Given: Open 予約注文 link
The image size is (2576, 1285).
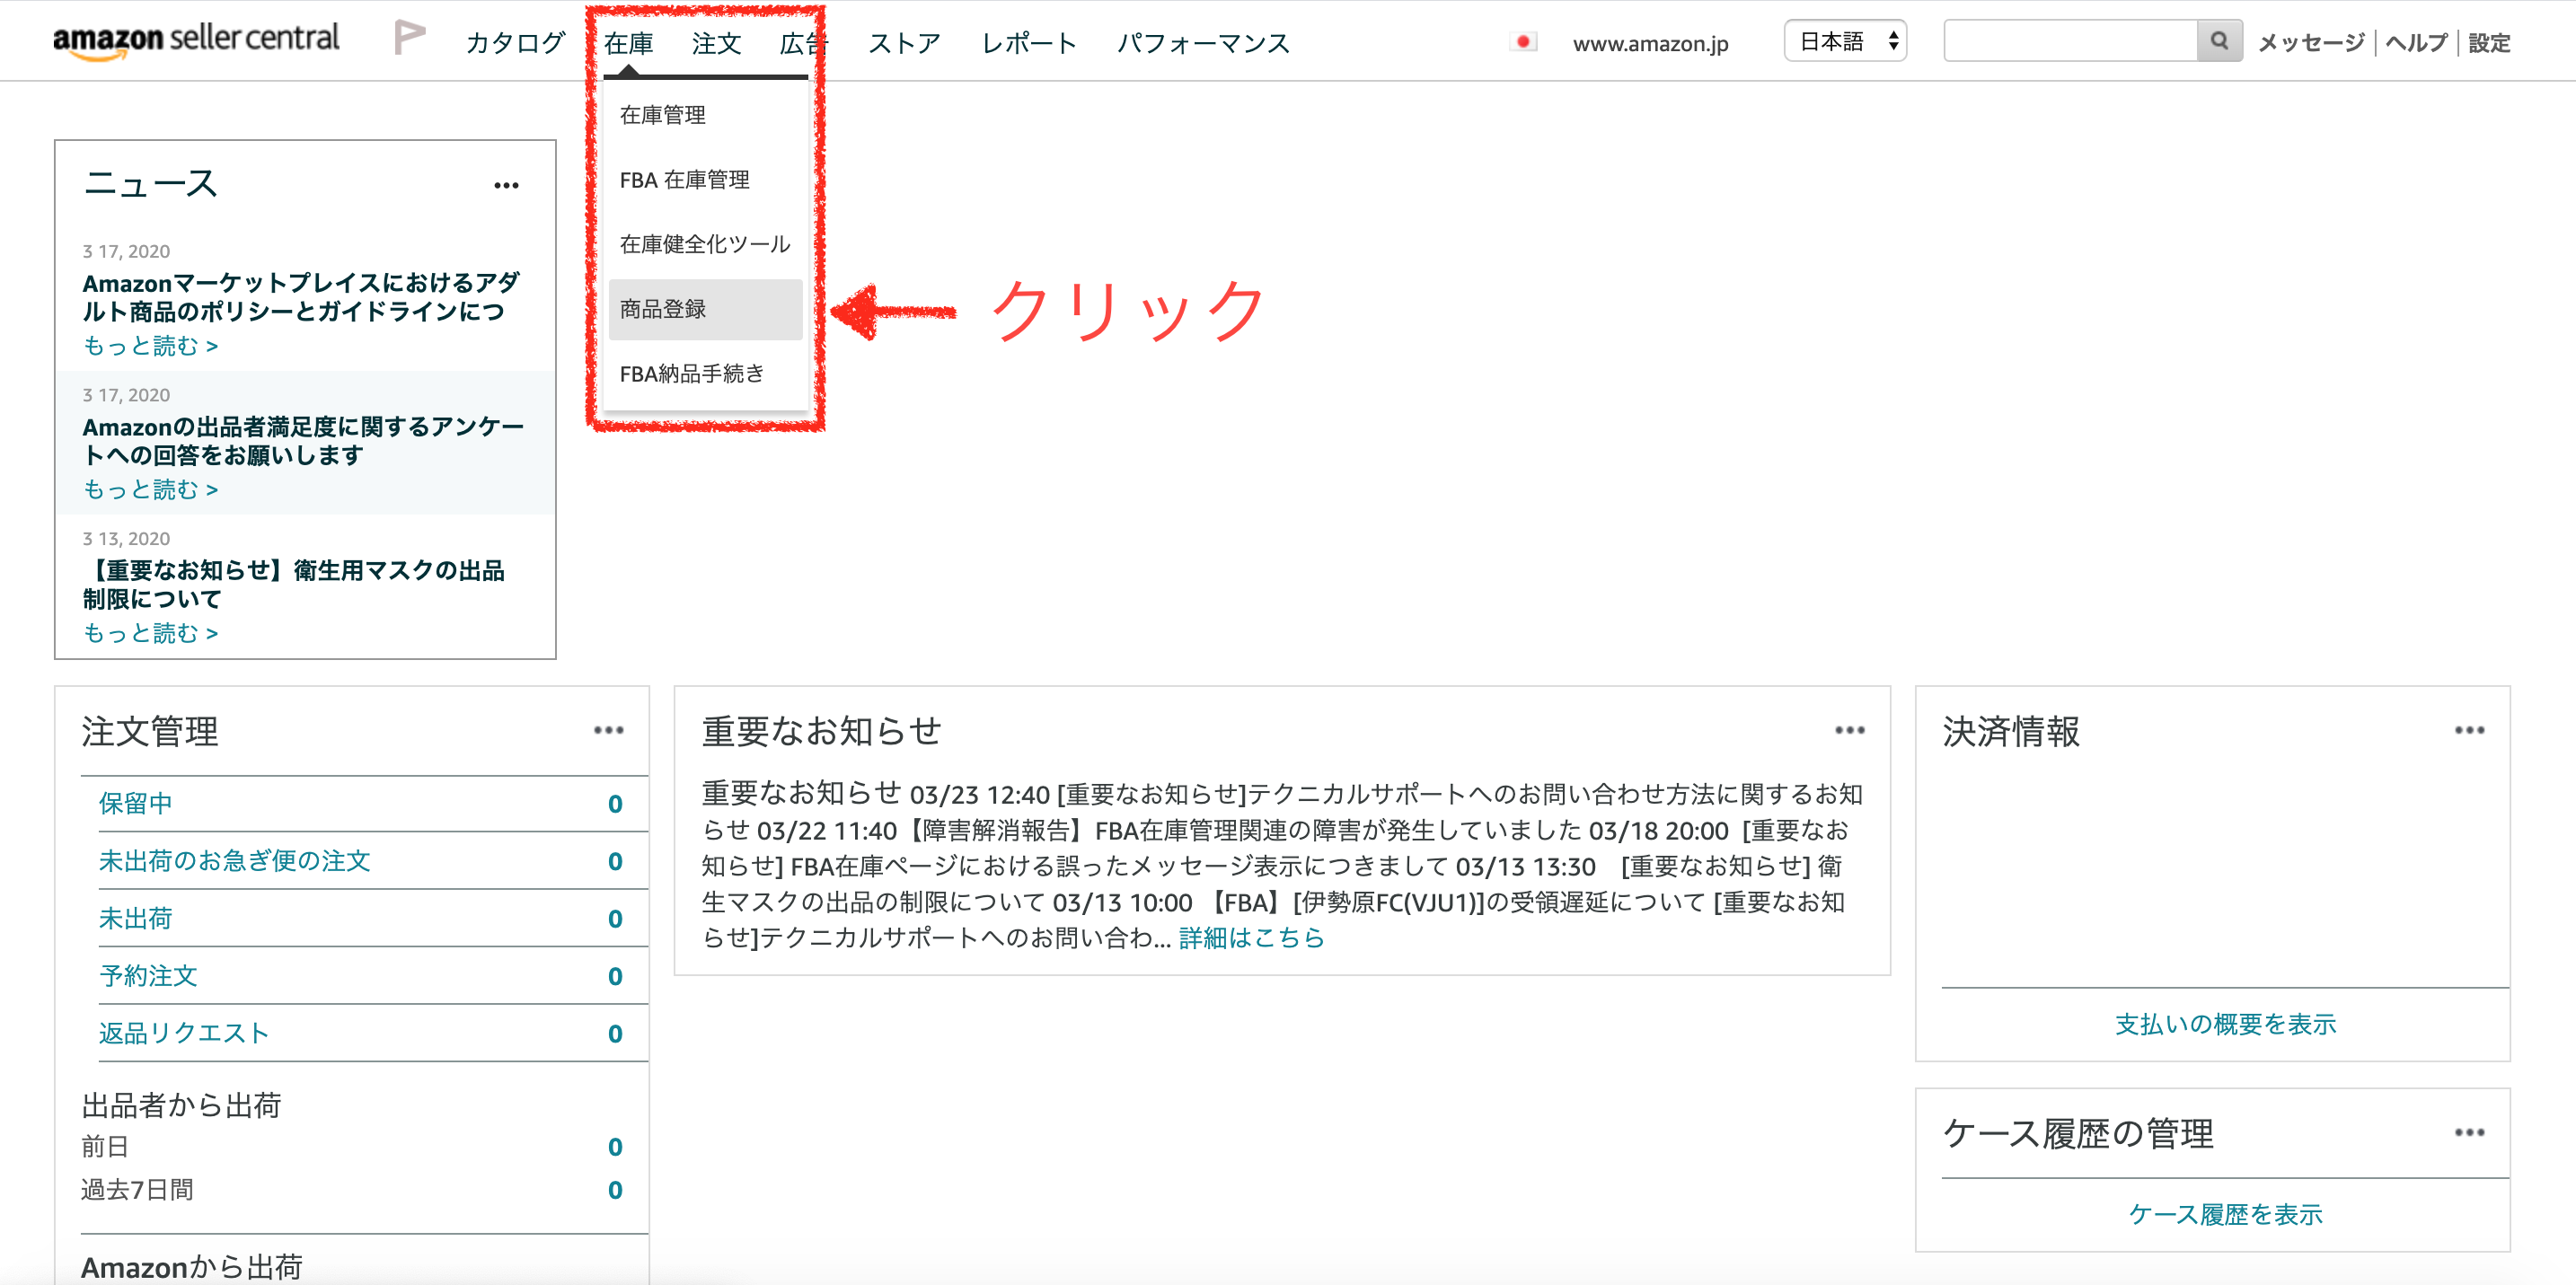Looking at the screenshot, I should (x=148, y=976).
